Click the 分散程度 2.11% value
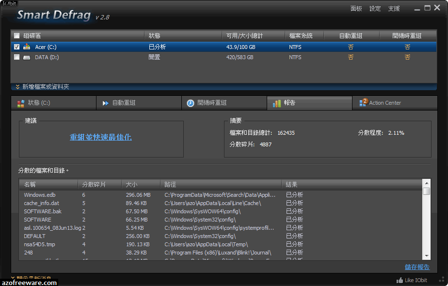 [396, 133]
